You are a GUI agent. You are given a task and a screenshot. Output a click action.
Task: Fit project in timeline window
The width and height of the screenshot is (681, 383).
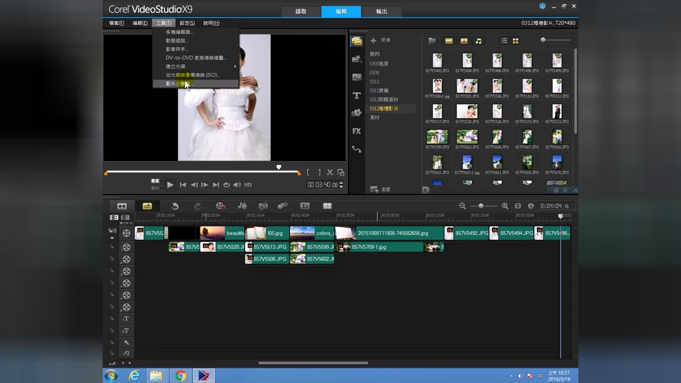click(518, 206)
